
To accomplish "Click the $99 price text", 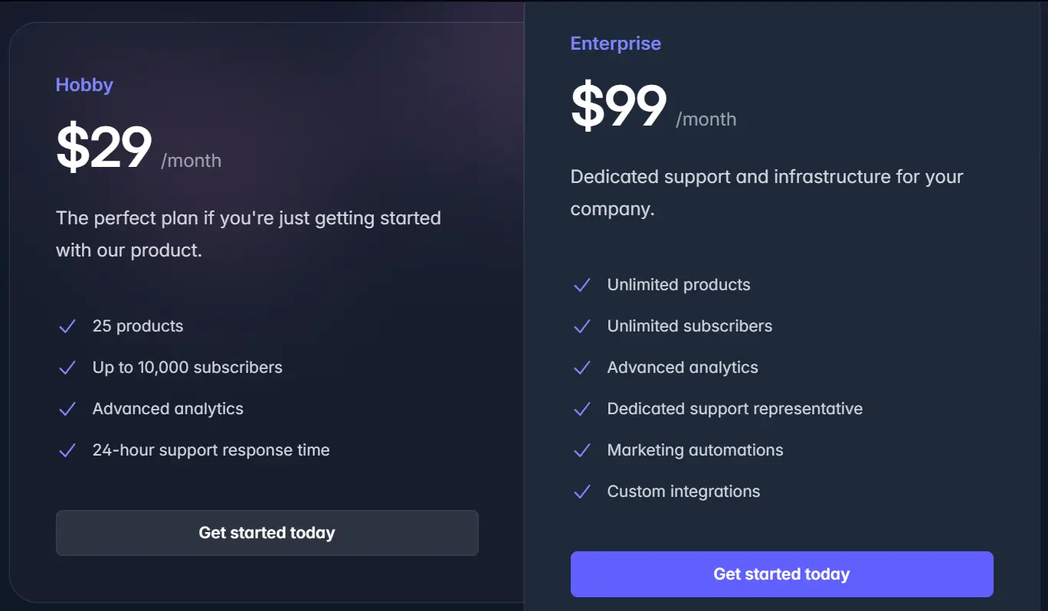I will (619, 107).
